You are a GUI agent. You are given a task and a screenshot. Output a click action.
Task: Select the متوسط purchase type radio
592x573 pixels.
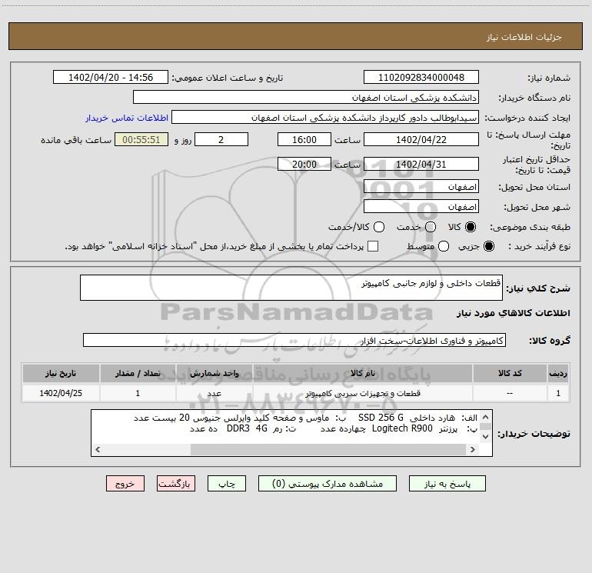(444, 246)
